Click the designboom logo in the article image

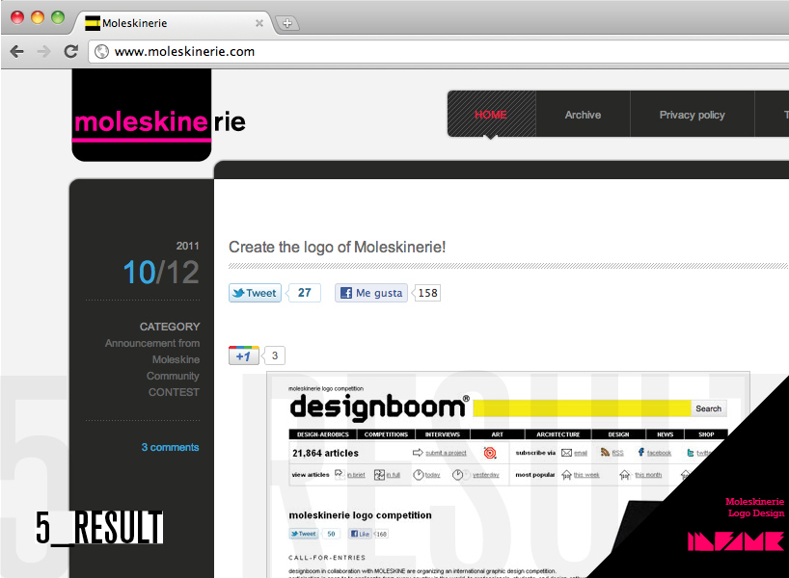(x=378, y=407)
